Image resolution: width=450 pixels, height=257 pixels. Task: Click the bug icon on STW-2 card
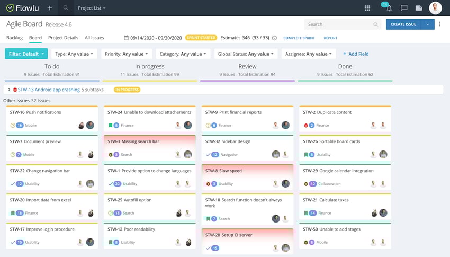pyautogui.click(x=306, y=125)
